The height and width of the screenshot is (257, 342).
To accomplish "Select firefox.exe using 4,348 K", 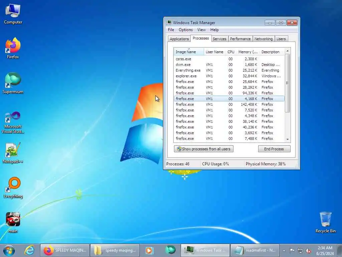I will (x=229, y=116).
